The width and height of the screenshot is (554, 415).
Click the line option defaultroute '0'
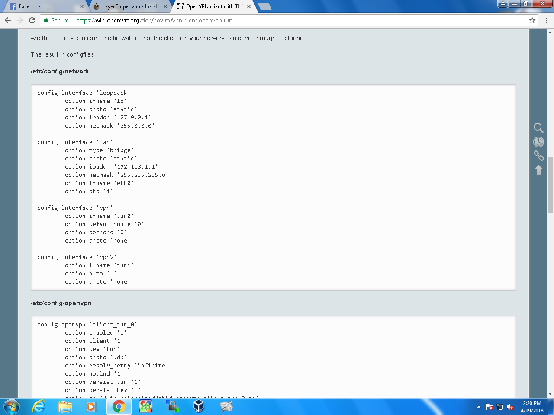[104, 224]
